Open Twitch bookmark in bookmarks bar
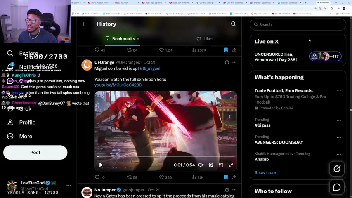This screenshot has height=198, width=352. 76,14
